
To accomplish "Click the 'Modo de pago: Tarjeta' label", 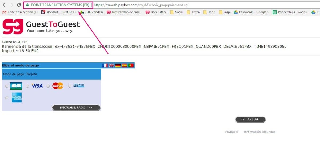I will (x=20, y=74).
